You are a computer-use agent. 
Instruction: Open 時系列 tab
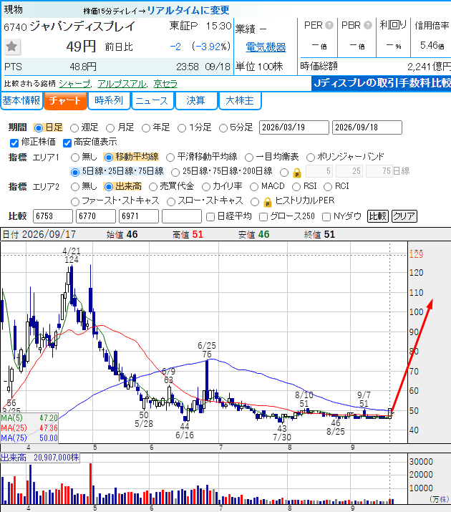click(x=109, y=100)
